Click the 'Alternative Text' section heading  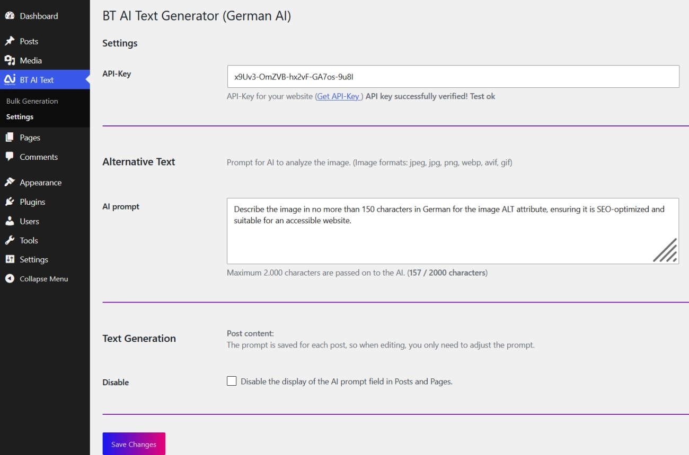pos(139,162)
